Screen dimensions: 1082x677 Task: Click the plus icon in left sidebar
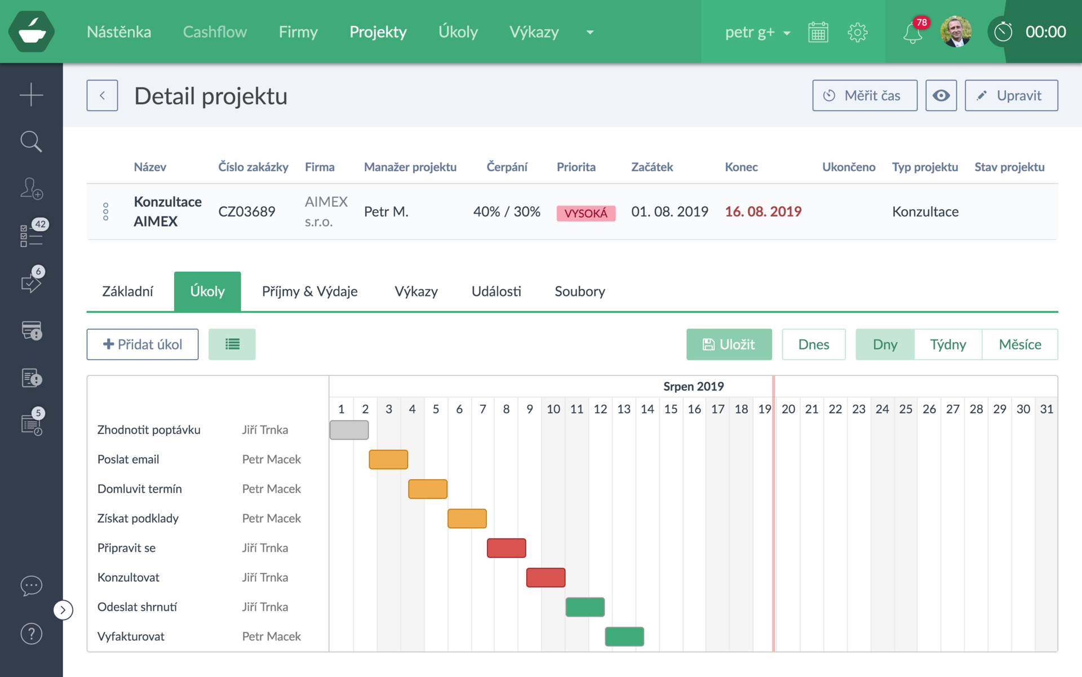tap(31, 94)
